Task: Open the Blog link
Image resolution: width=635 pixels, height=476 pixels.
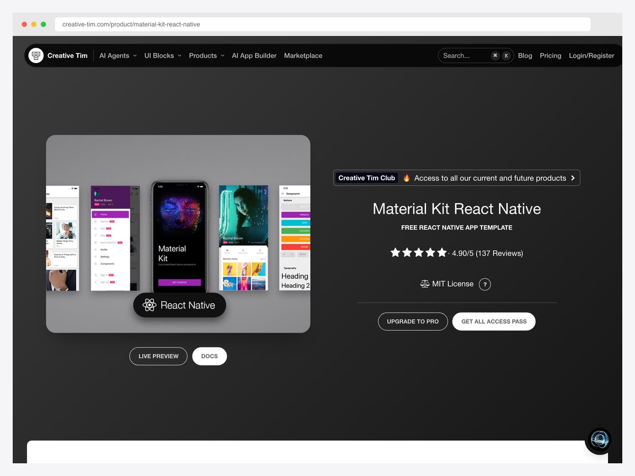Action: coord(525,56)
